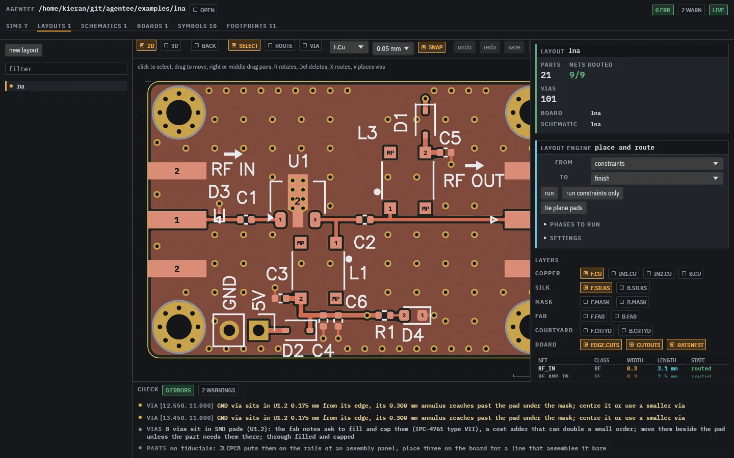Focus the filter input field

click(x=66, y=69)
